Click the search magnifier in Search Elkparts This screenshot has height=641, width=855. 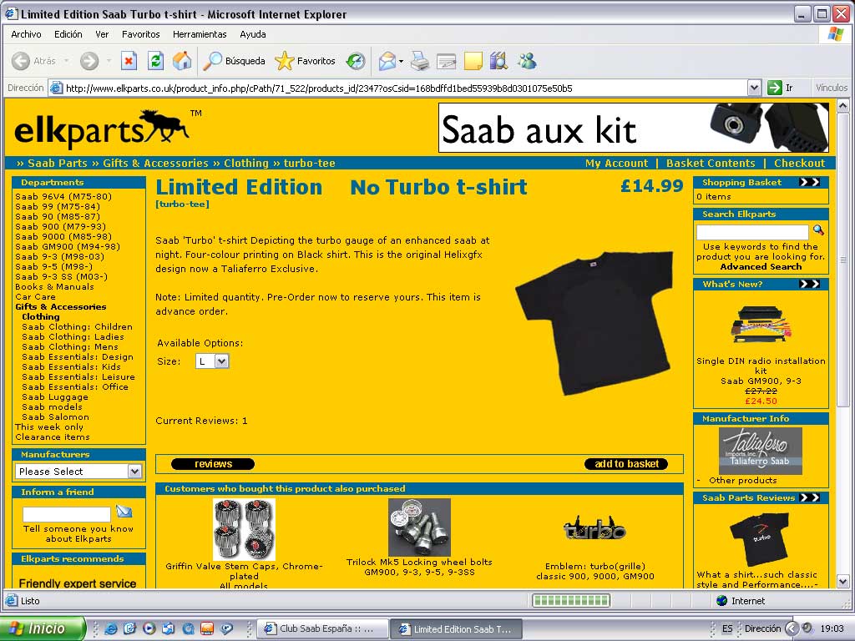(818, 230)
